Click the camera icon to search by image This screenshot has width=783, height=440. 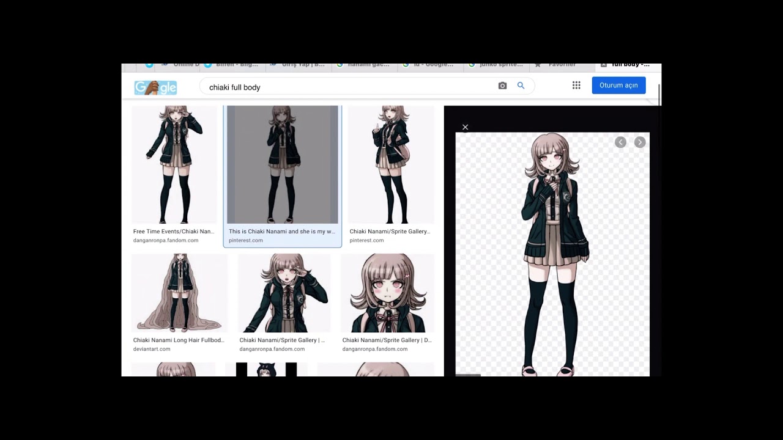[502, 86]
